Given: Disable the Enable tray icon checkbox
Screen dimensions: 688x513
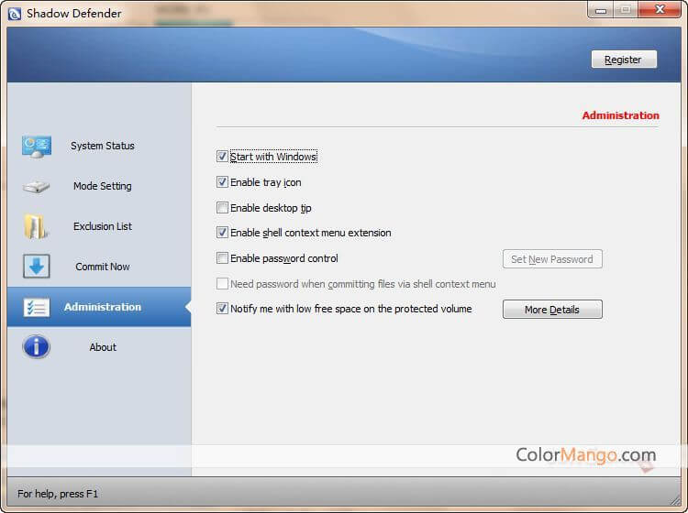Looking at the screenshot, I should coord(222,182).
